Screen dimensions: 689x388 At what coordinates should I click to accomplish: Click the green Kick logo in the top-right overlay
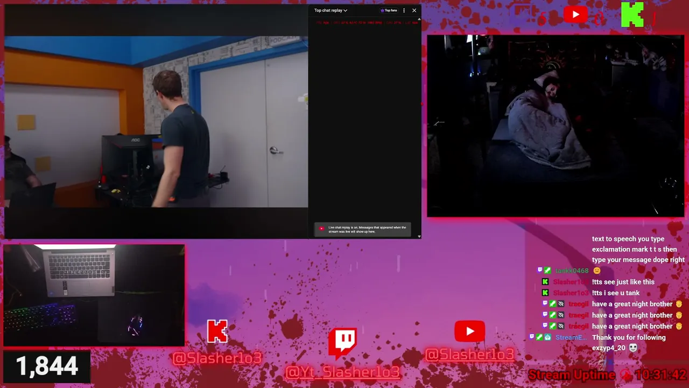click(x=632, y=15)
